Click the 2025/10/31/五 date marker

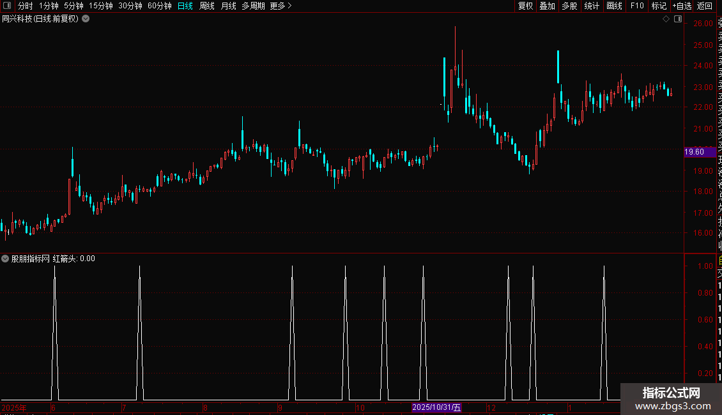[436, 407]
